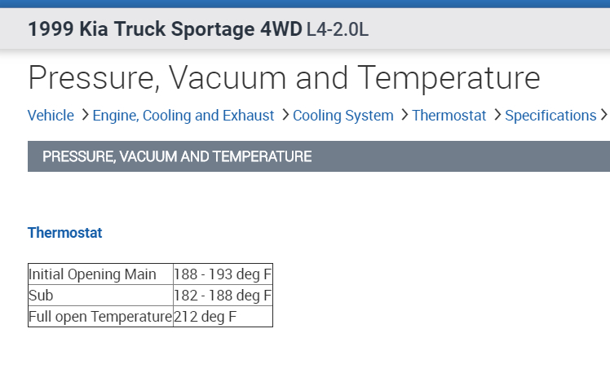Go to Engine, Cooling and Exhaust breadcrumb
The image size is (610, 377).
tap(183, 116)
